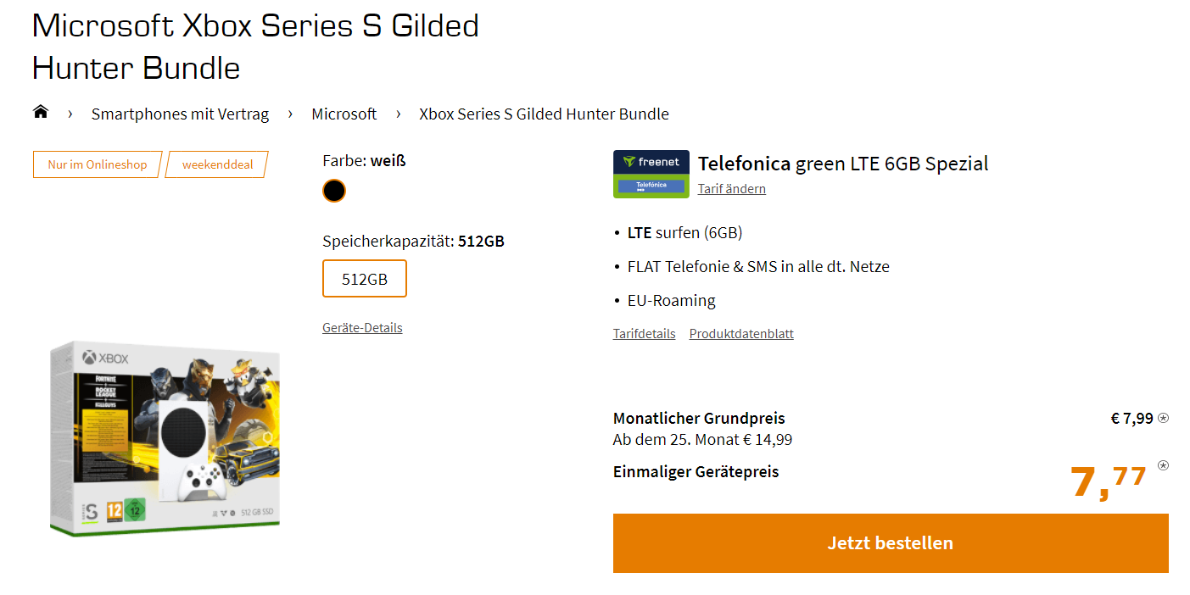Click the large orange 7,77 price

coord(1108,481)
